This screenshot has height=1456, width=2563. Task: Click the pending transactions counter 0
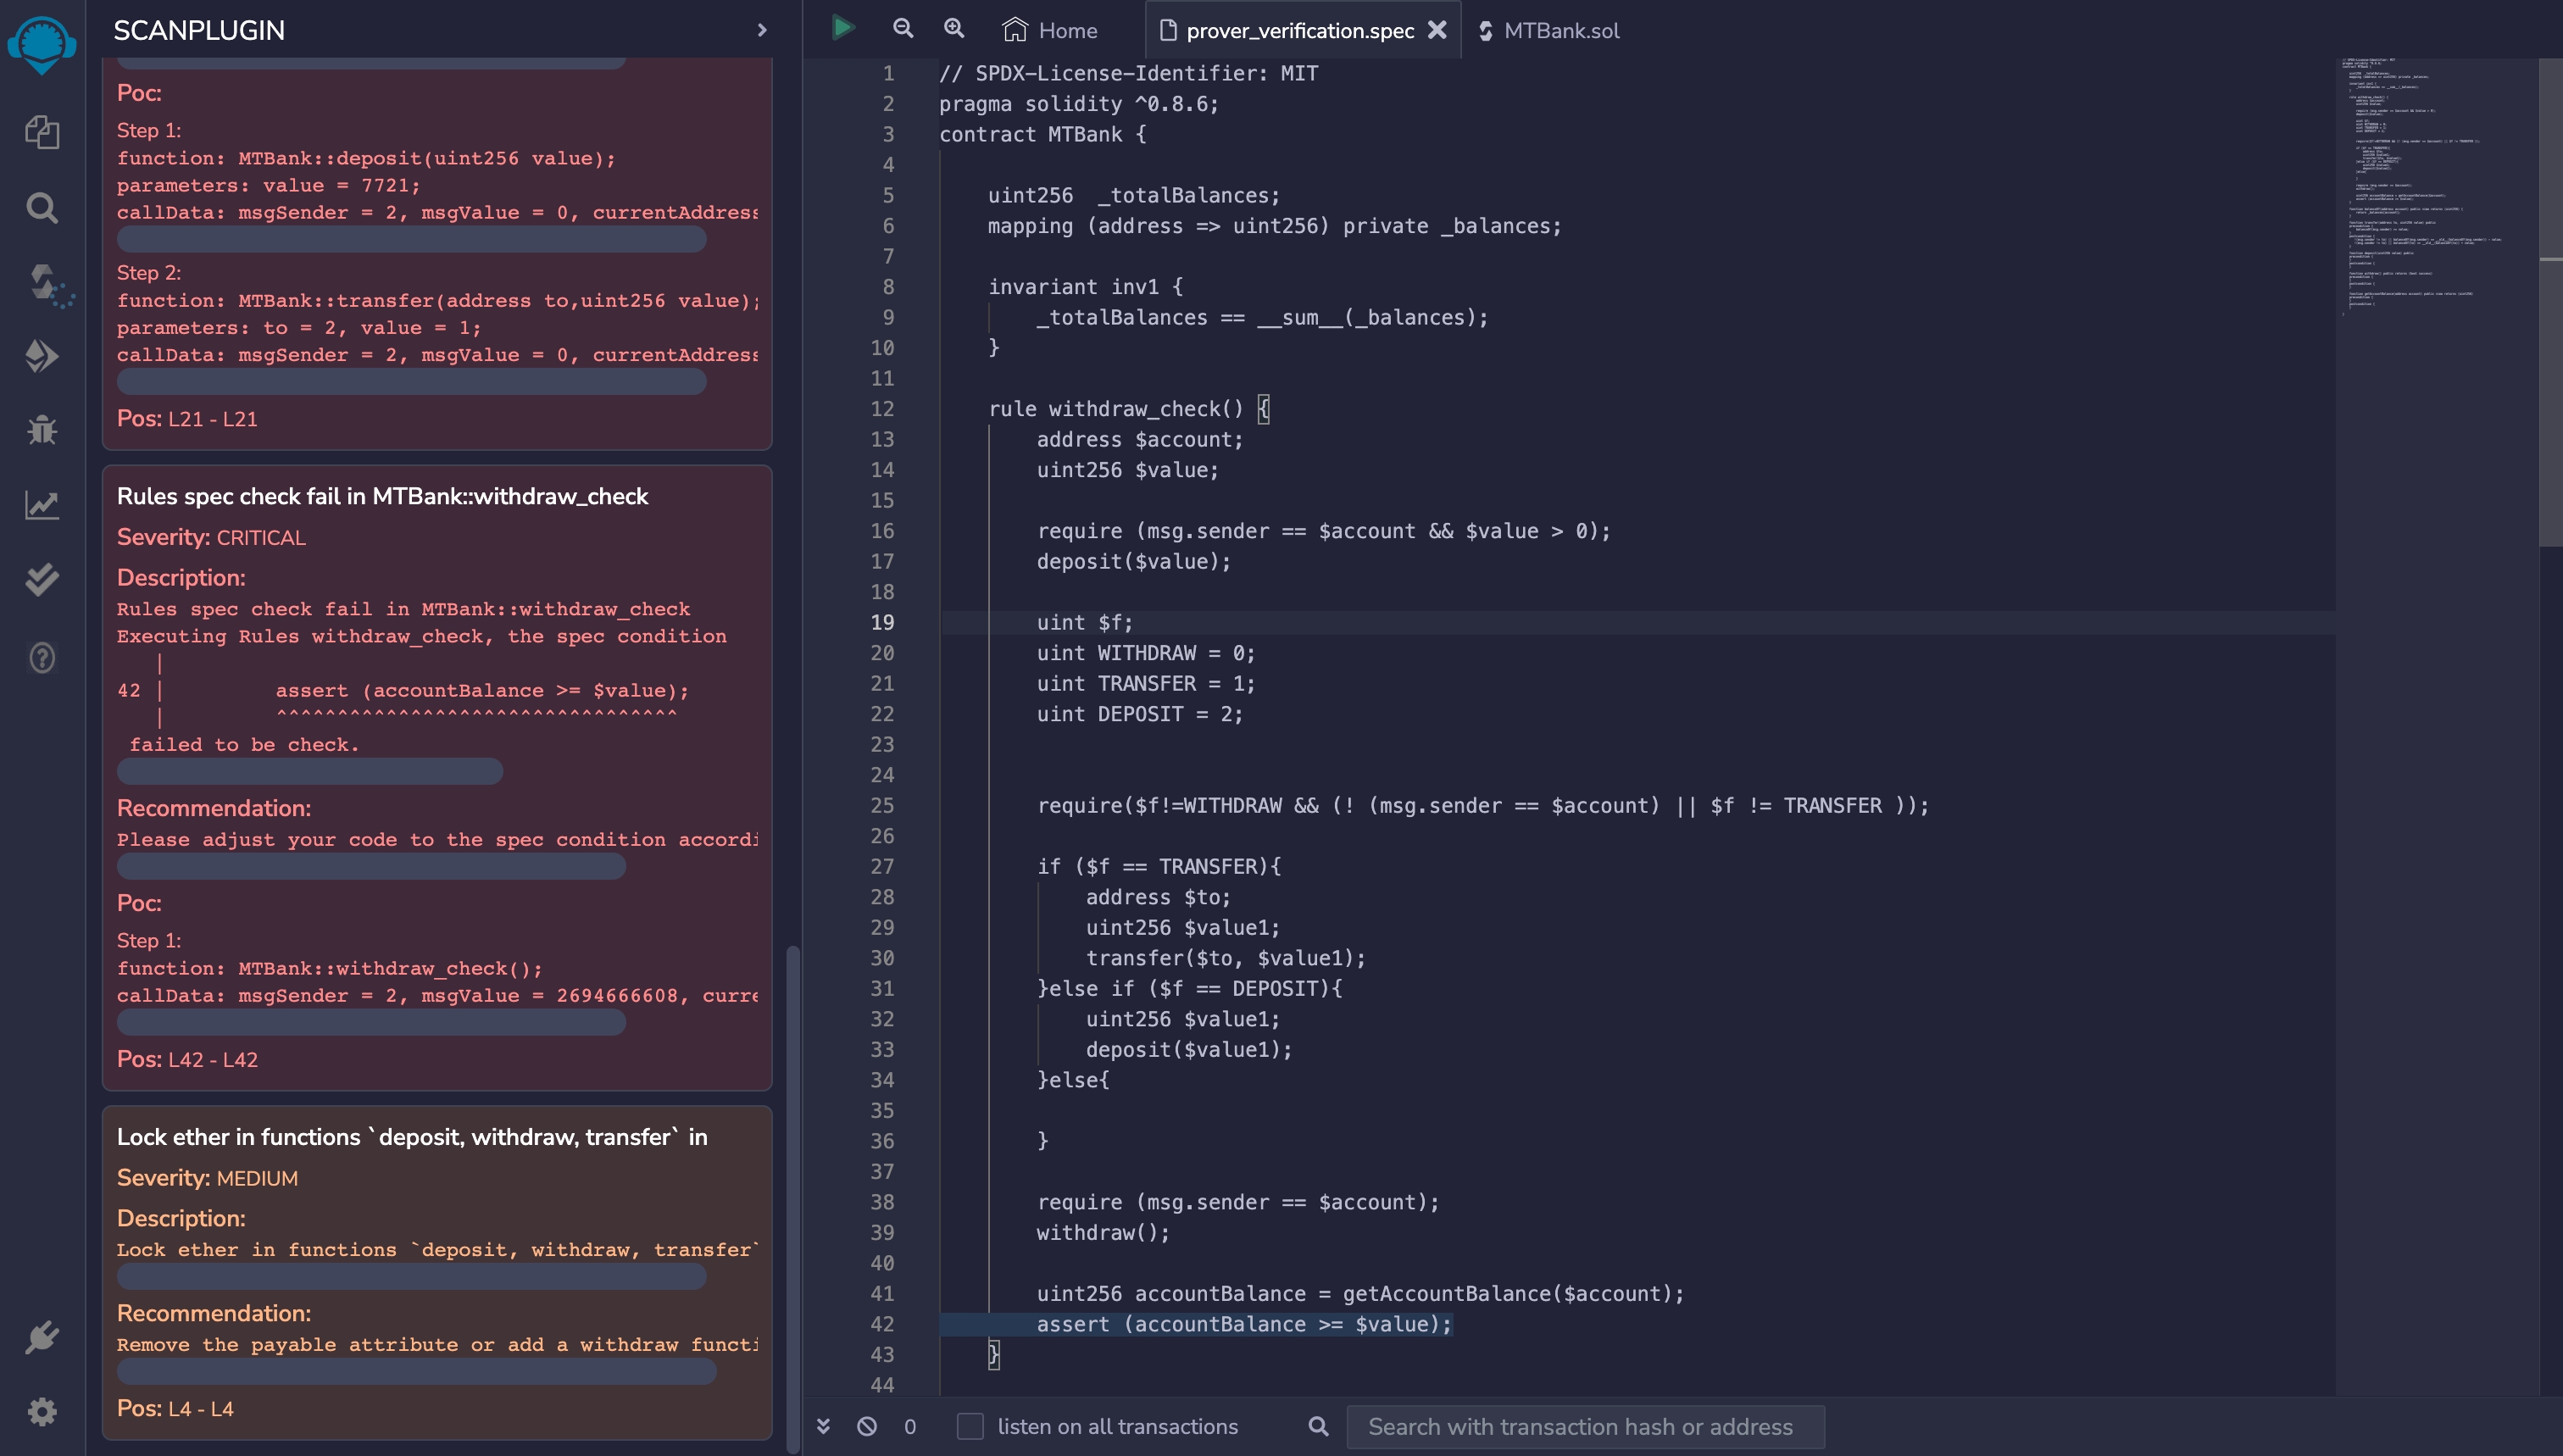910,1427
